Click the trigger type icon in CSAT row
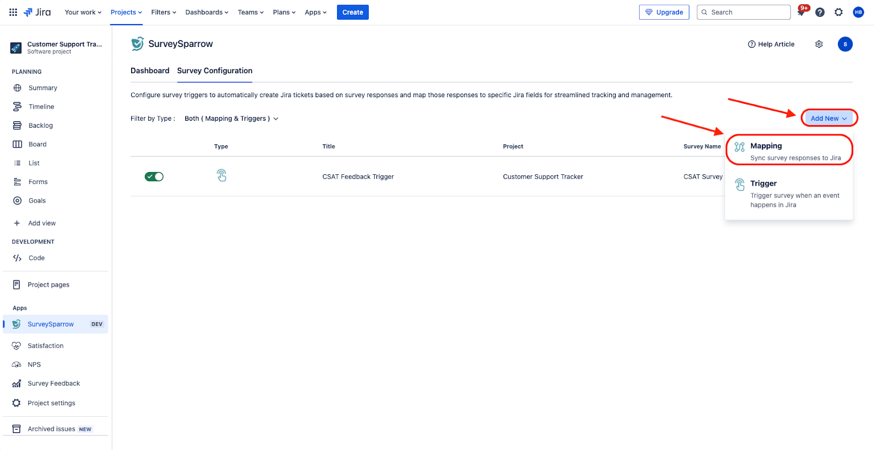Viewport: 874px width, 450px height. tap(221, 176)
